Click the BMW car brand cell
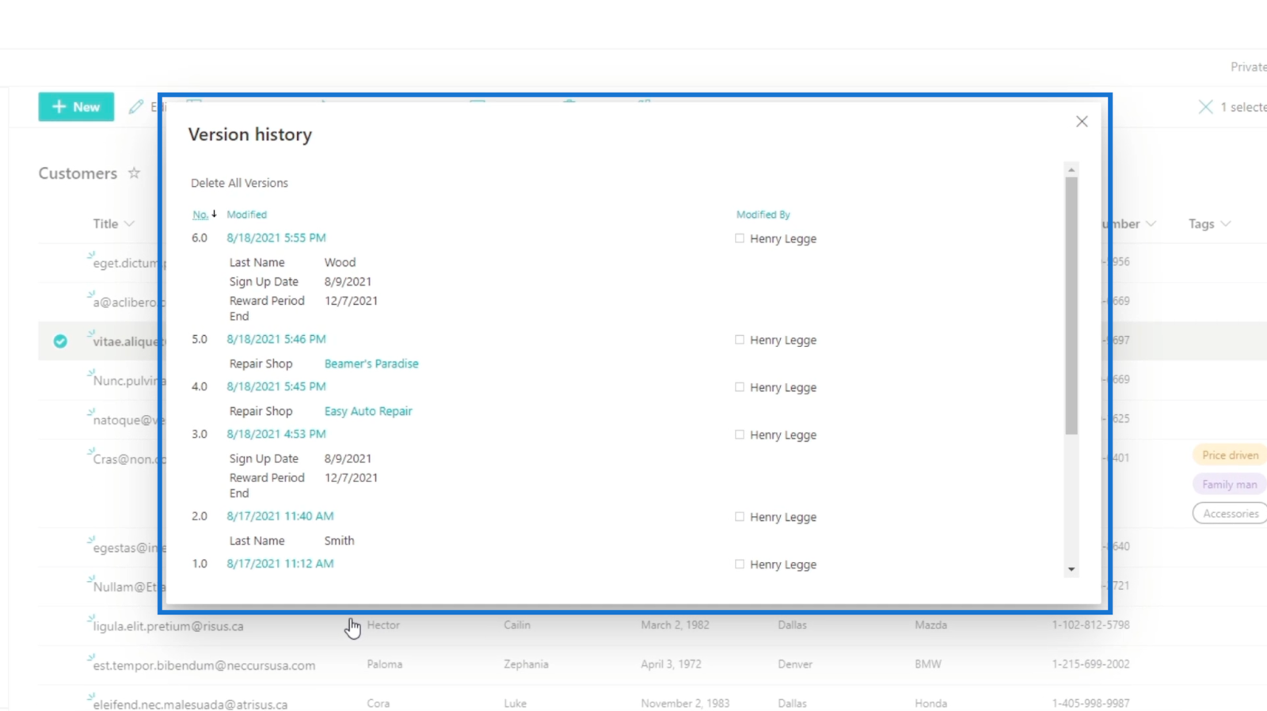Screen dimensions: 1267x711 928,664
